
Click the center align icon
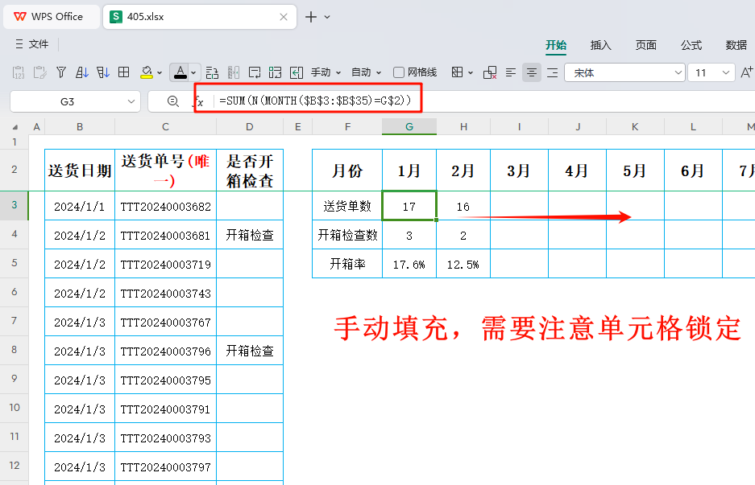532,72
